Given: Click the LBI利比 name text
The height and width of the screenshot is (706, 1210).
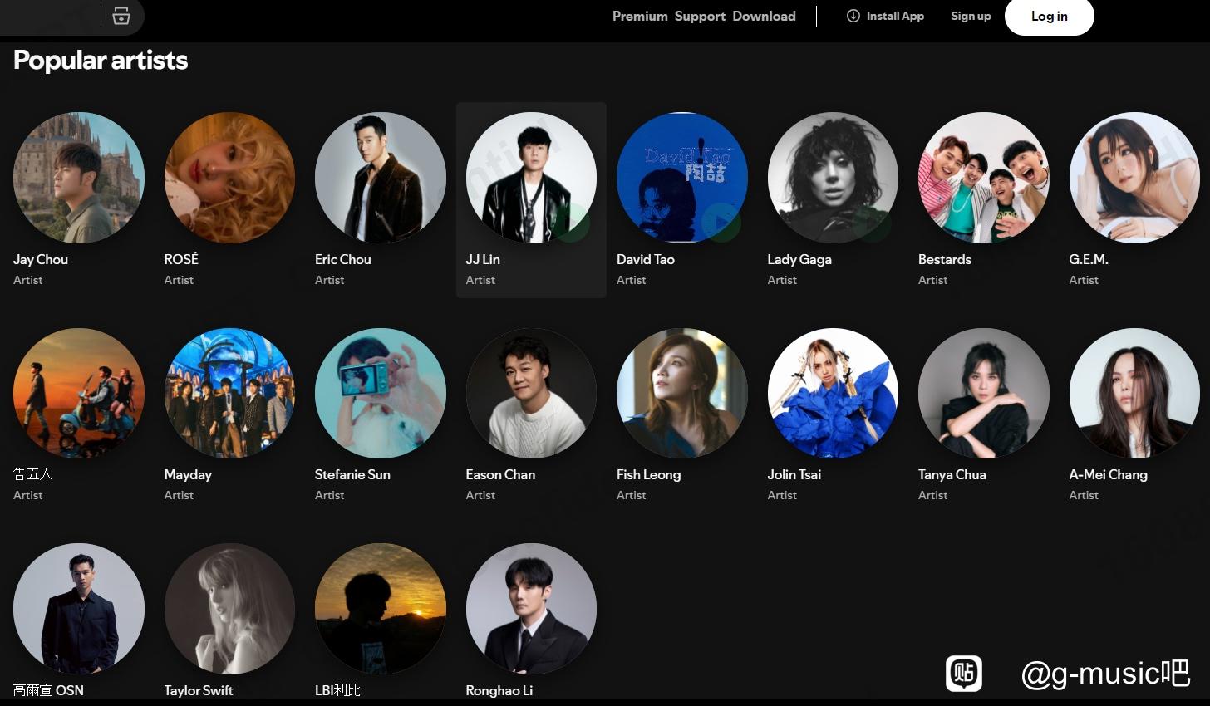Looking at the screenshot, I should click(337, 690).
